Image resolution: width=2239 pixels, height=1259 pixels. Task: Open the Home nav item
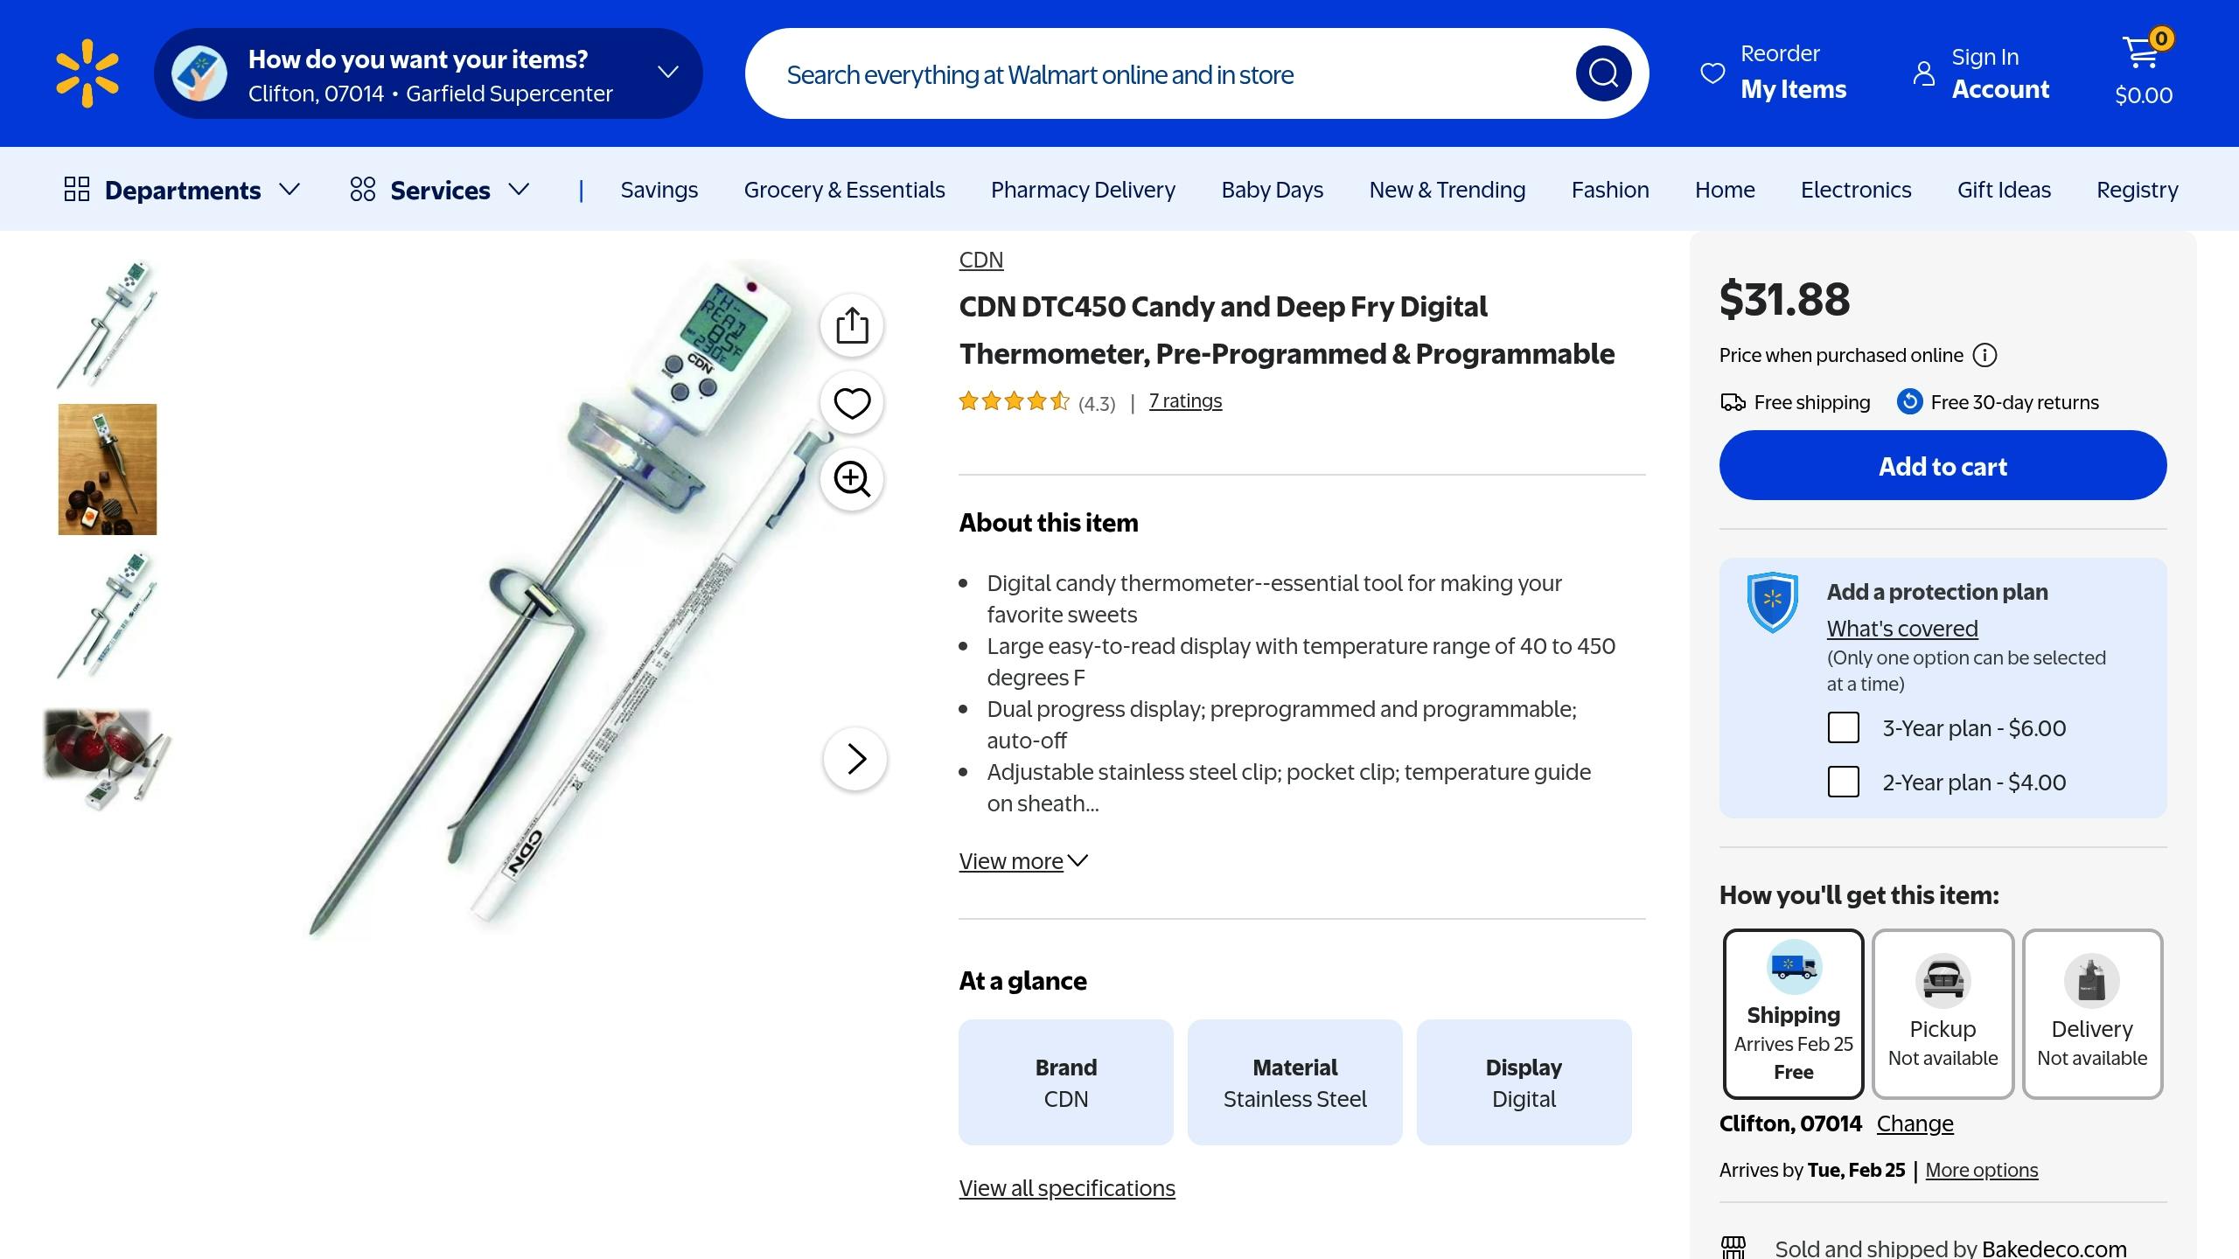(1725, 190)
